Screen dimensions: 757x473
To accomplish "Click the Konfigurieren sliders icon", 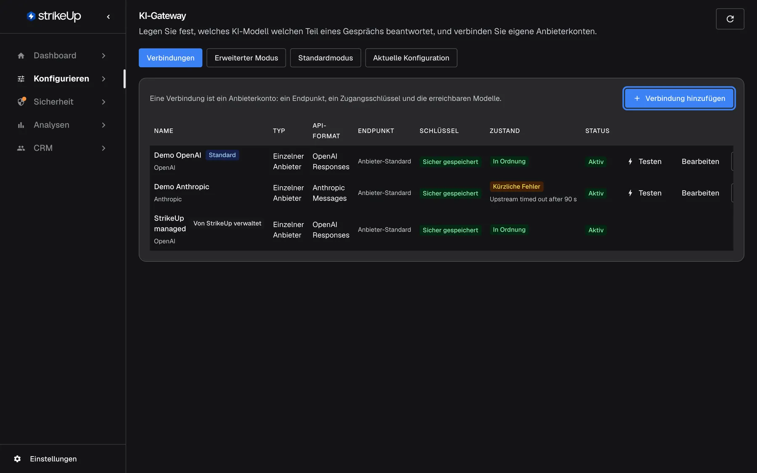I will [x=21, y=79].
